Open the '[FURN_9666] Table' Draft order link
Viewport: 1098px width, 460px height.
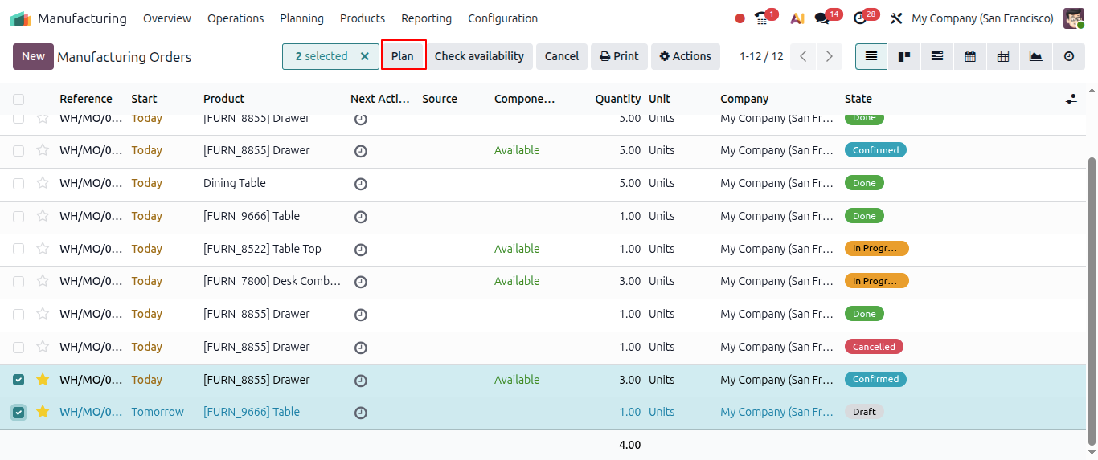tap(252, 412)
